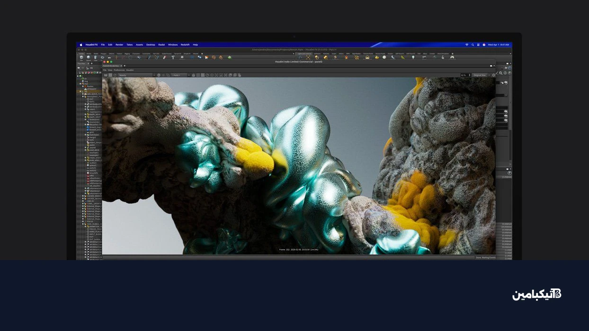Toggle the display flag next to sphere1 node
The image size is (589, 331).
click(85, 165)
